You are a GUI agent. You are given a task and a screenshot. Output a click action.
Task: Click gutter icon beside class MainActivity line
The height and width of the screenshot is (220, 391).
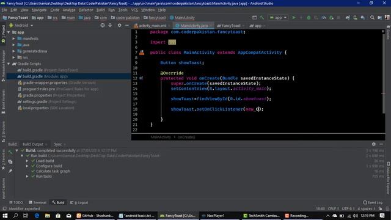(142, 53)
